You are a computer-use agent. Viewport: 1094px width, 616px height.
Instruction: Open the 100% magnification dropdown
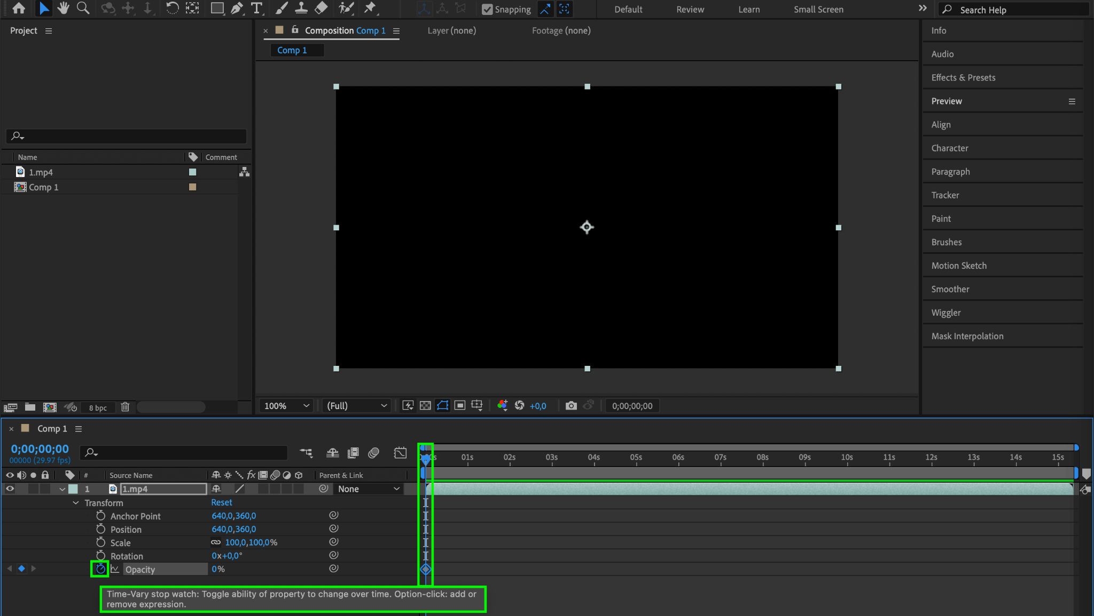point(287,406)
